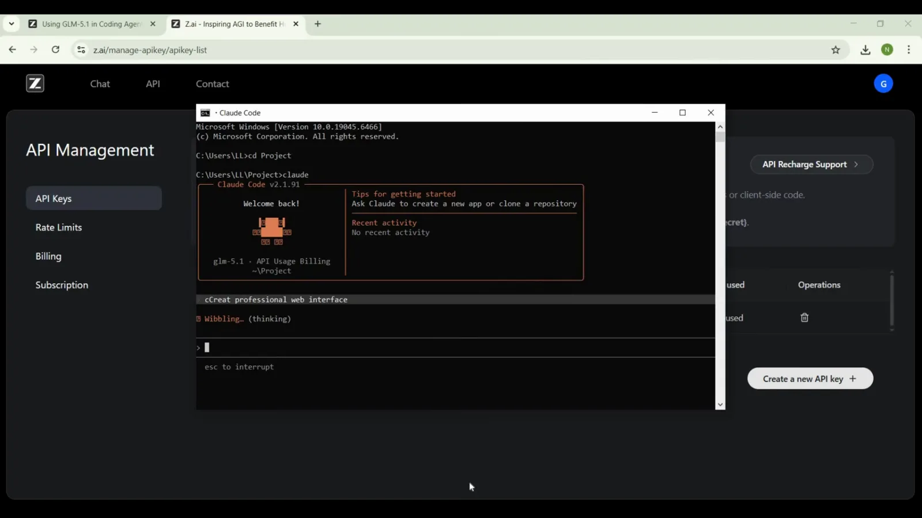Screen dimensions: 922x518
Task: Restore the browser window size
Action: 880,24
